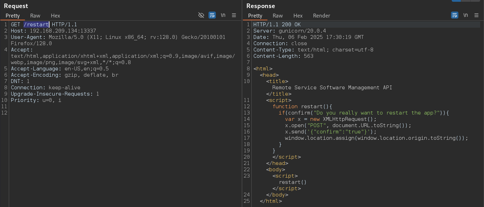Screen dimensions: 484x207
Task: Click the Content-Length: 563 header
Action: click(283, 56)
